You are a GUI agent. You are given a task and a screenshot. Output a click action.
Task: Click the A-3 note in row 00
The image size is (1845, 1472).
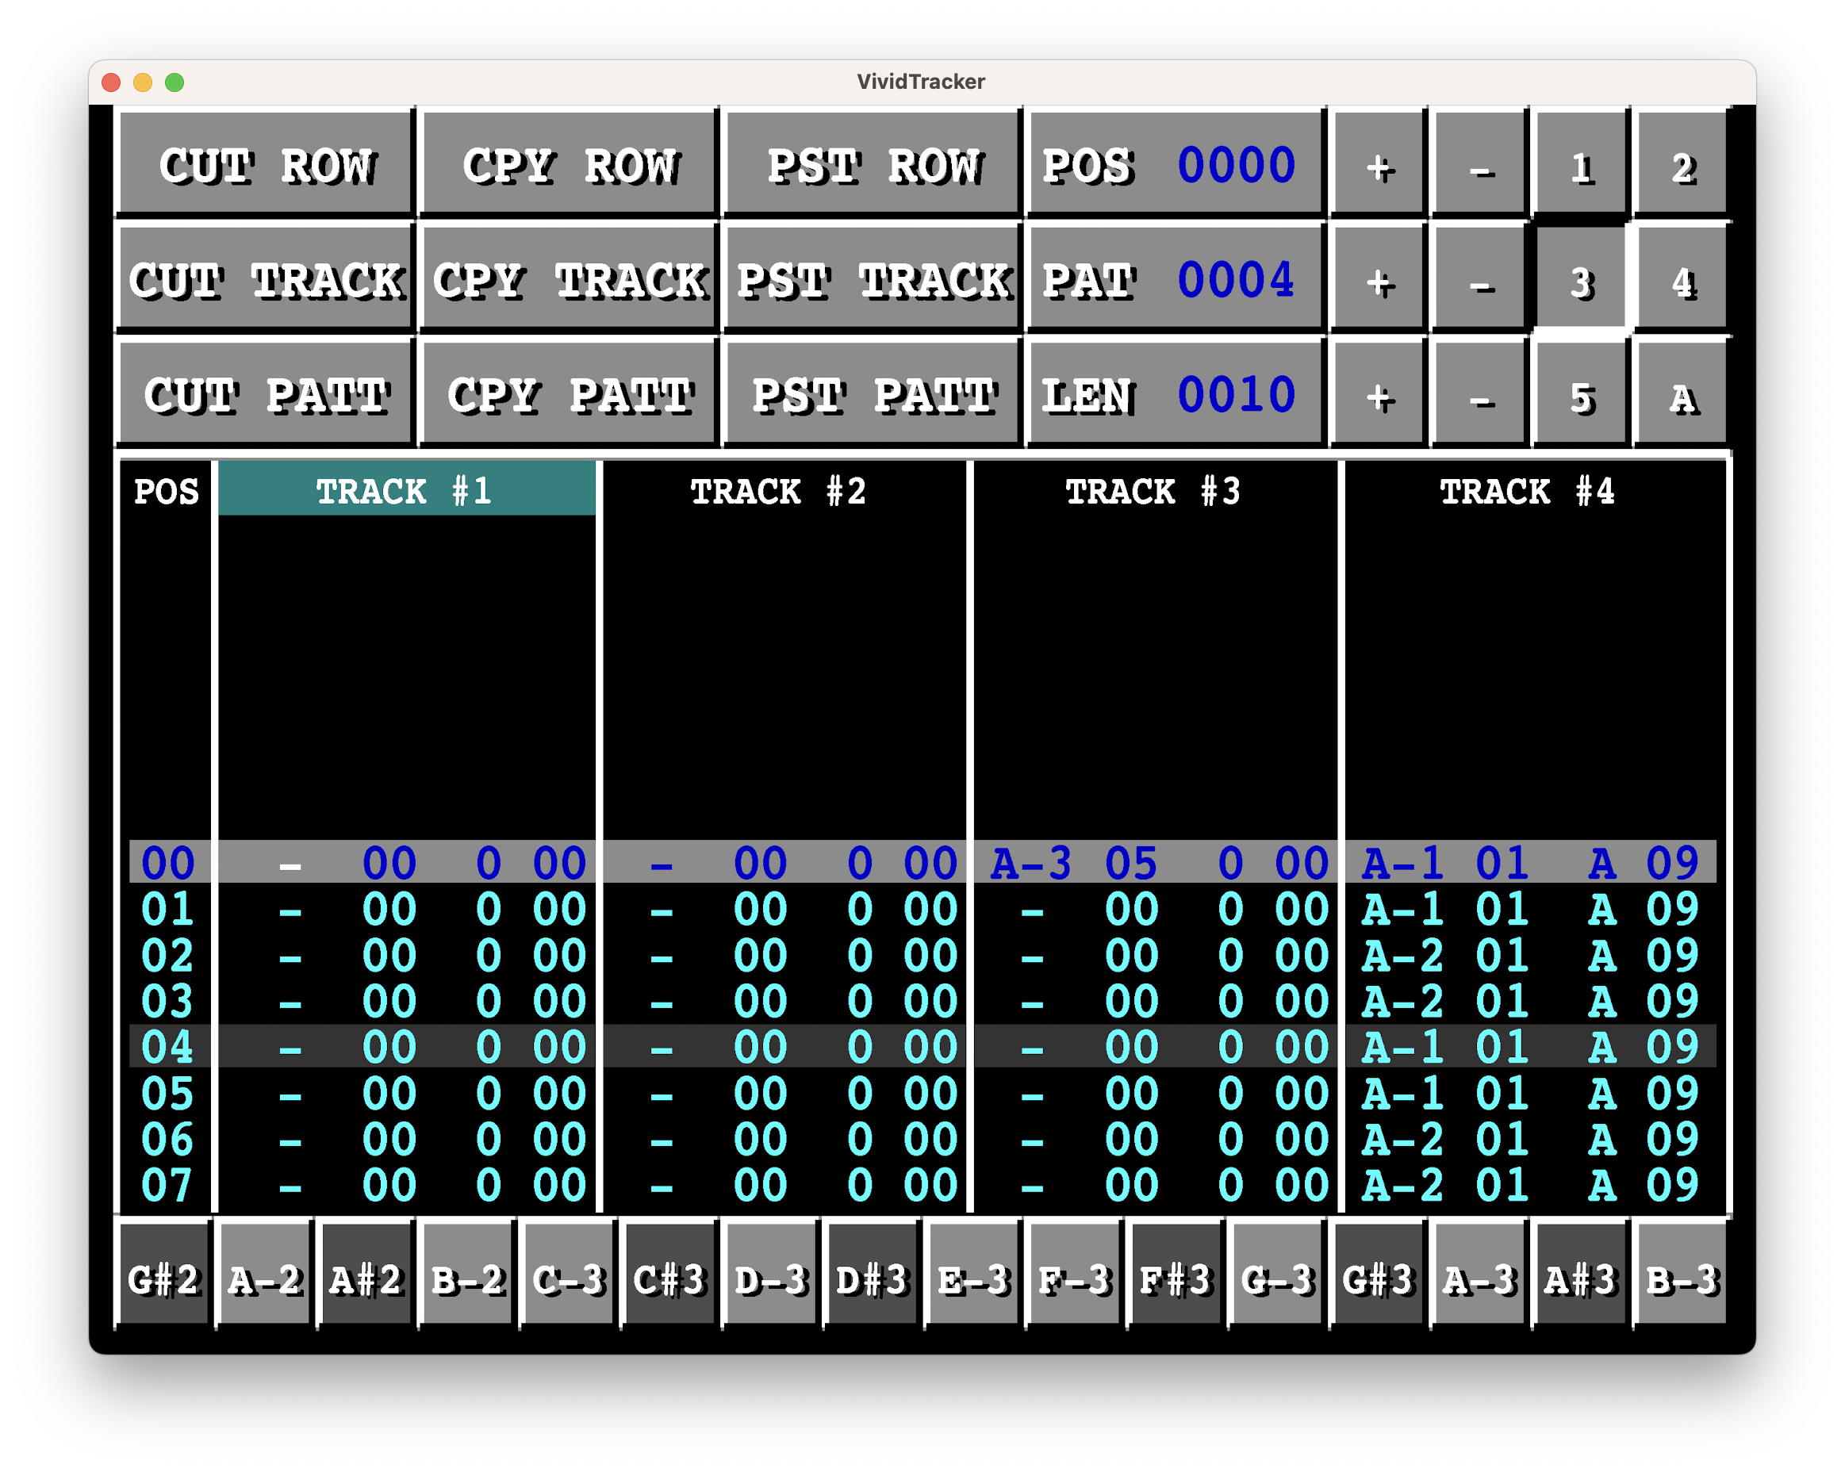(x=1030, y=862)
